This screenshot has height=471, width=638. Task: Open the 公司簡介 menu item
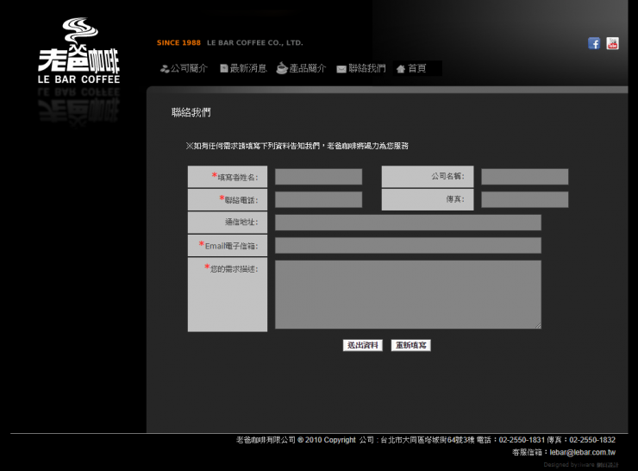(x=189, y=68)
